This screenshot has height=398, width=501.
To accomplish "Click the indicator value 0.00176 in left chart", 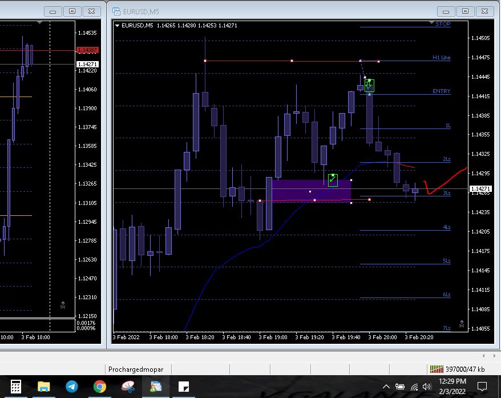I will point(86,323).
